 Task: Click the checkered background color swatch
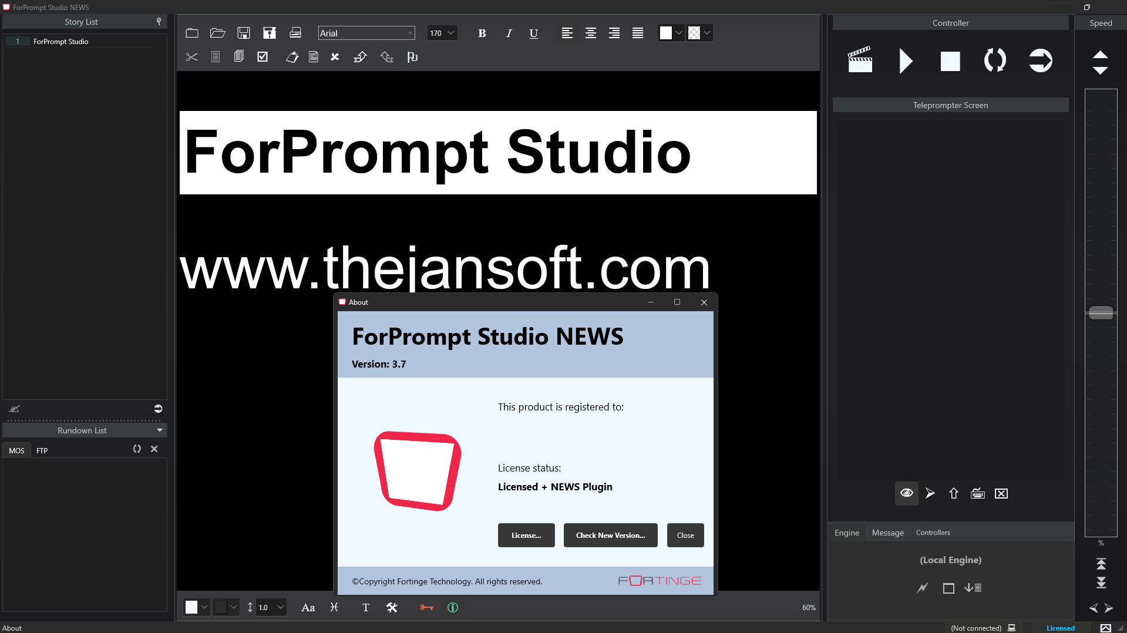click(x=694, y=33)
